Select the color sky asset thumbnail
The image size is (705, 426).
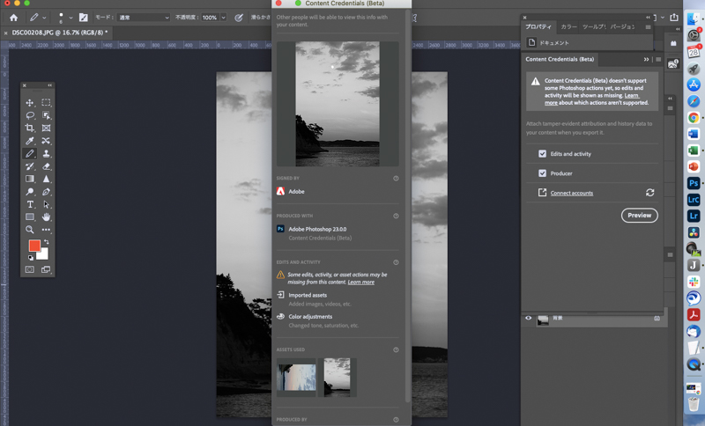point(296,378)
